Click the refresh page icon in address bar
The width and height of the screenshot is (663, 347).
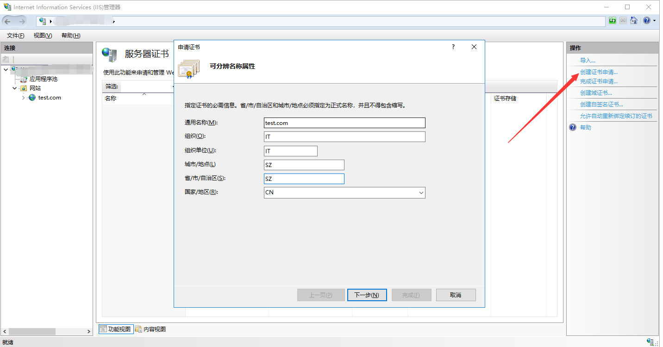613,21
